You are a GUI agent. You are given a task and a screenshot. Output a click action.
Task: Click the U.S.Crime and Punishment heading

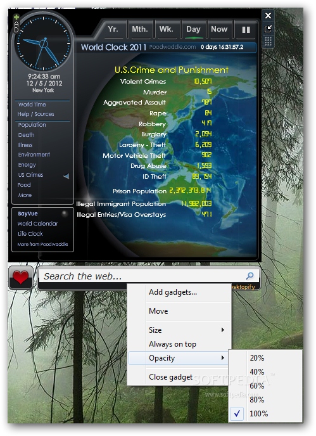(172, 70)
